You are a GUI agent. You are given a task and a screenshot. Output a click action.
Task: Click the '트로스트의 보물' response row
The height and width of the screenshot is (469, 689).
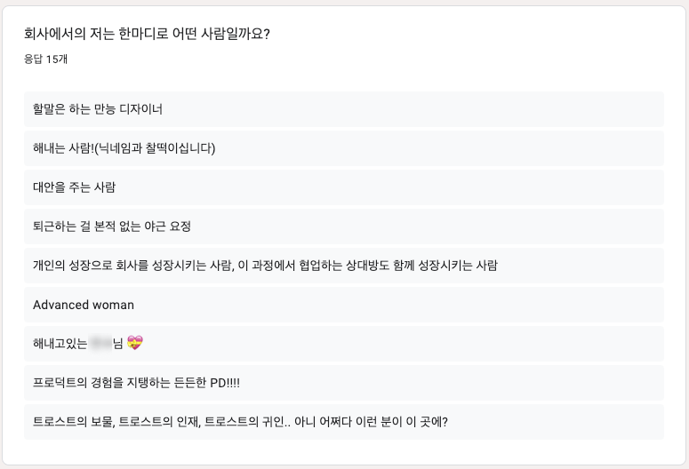coord(344,422)
